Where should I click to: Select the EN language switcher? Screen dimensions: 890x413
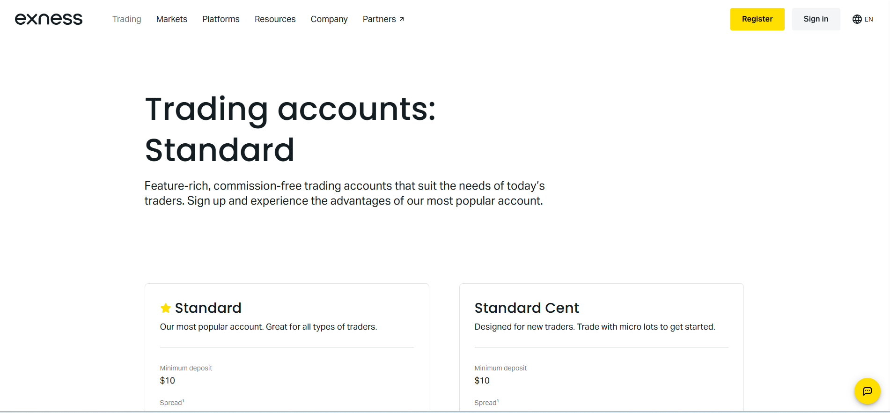[x=862, y=19]
